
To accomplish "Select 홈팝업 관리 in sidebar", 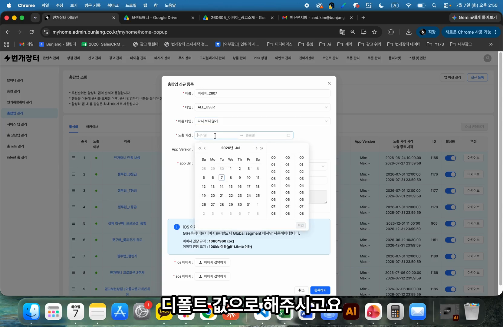I will click(29, 113).
